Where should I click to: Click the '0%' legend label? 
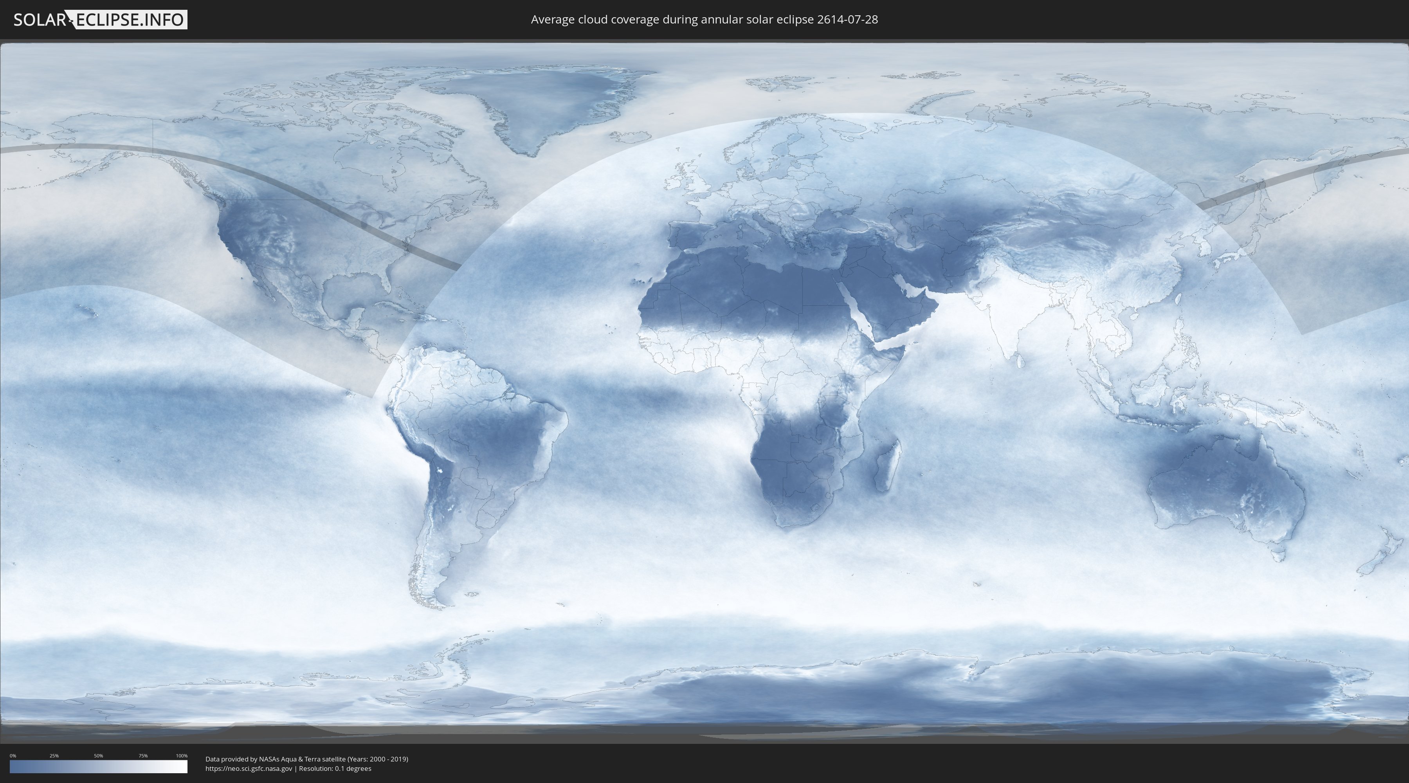click(x=13, y=756)
